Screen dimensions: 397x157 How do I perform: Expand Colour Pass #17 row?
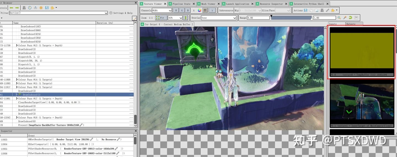click(17, 99)
